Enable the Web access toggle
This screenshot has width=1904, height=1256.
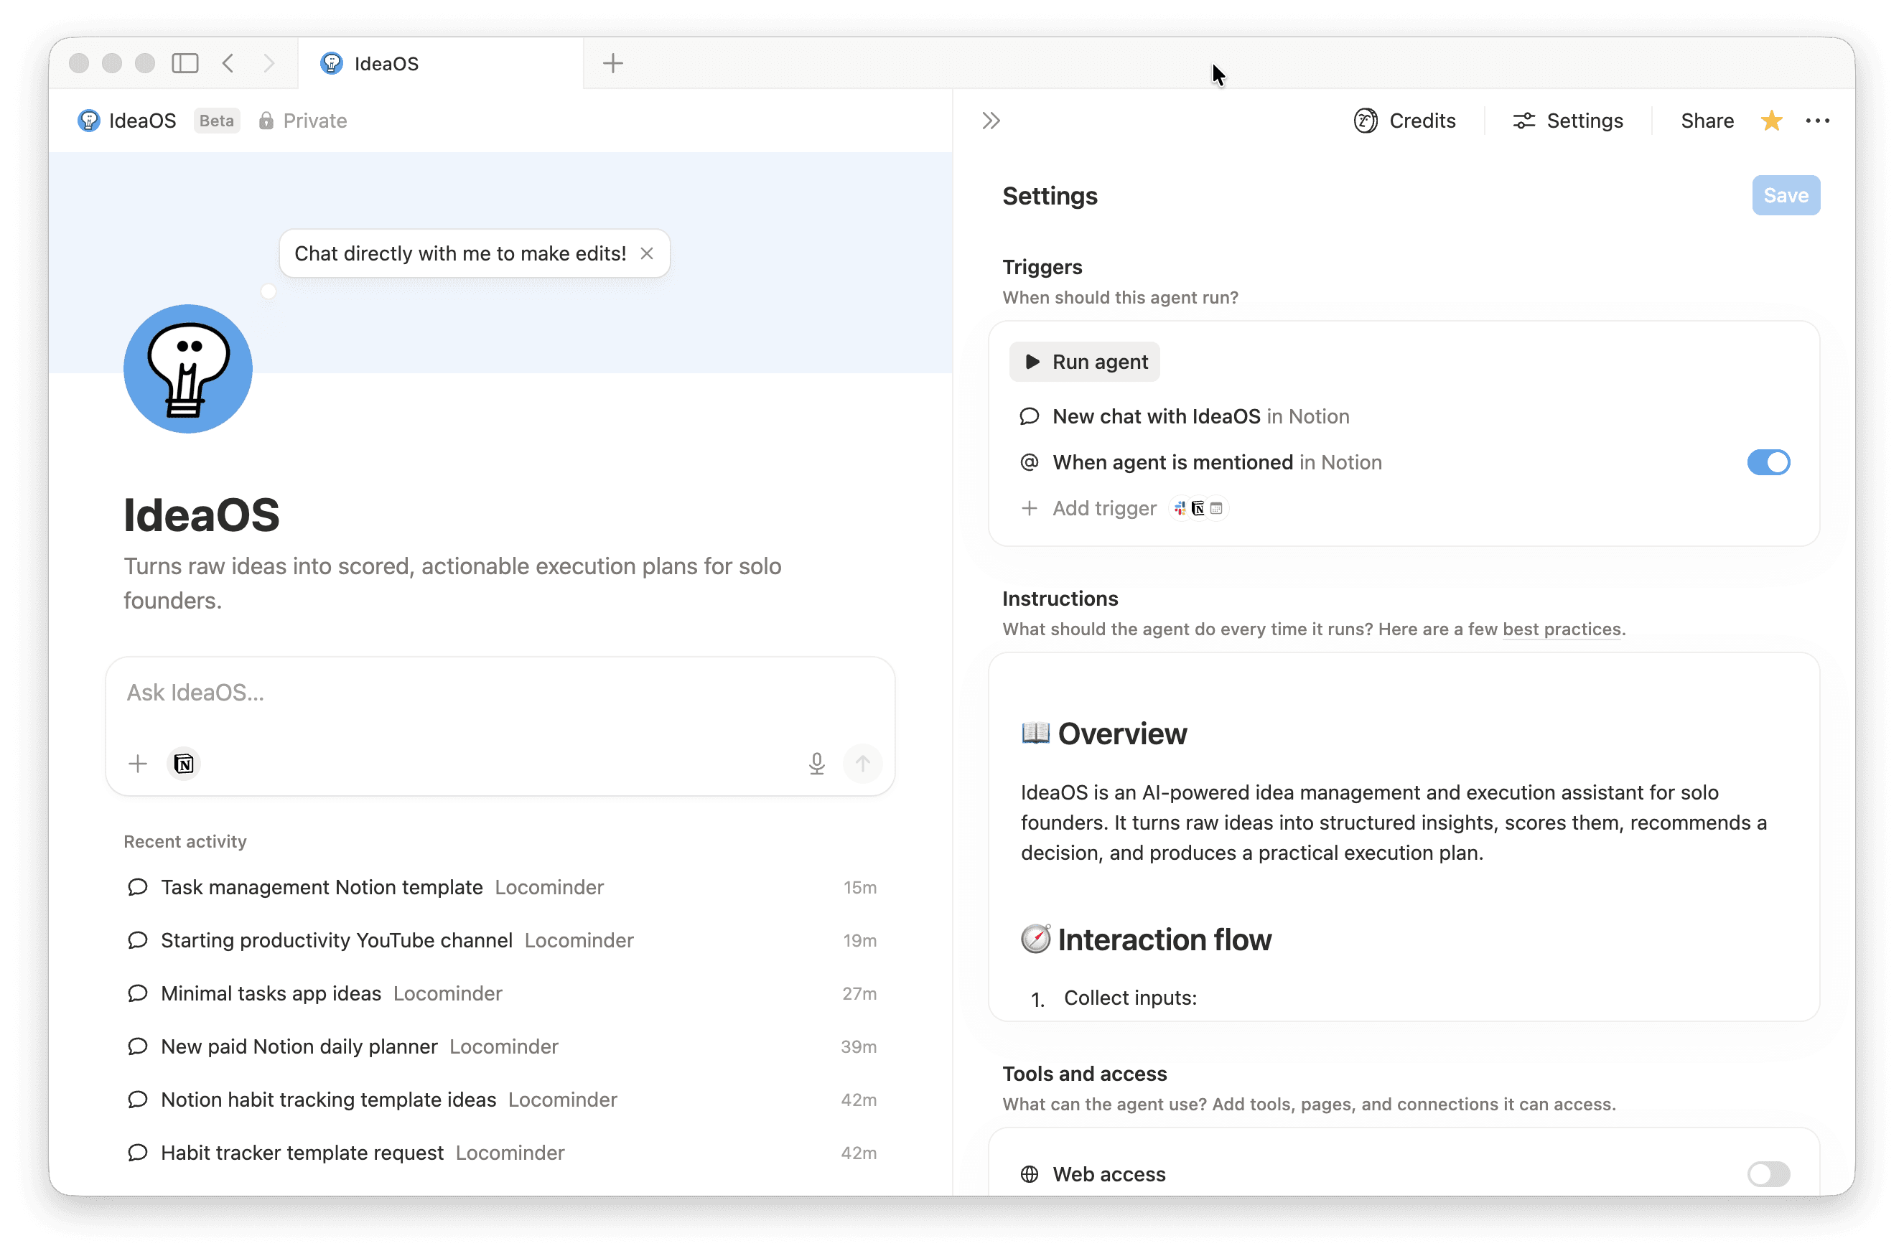coord(1768,1173)
